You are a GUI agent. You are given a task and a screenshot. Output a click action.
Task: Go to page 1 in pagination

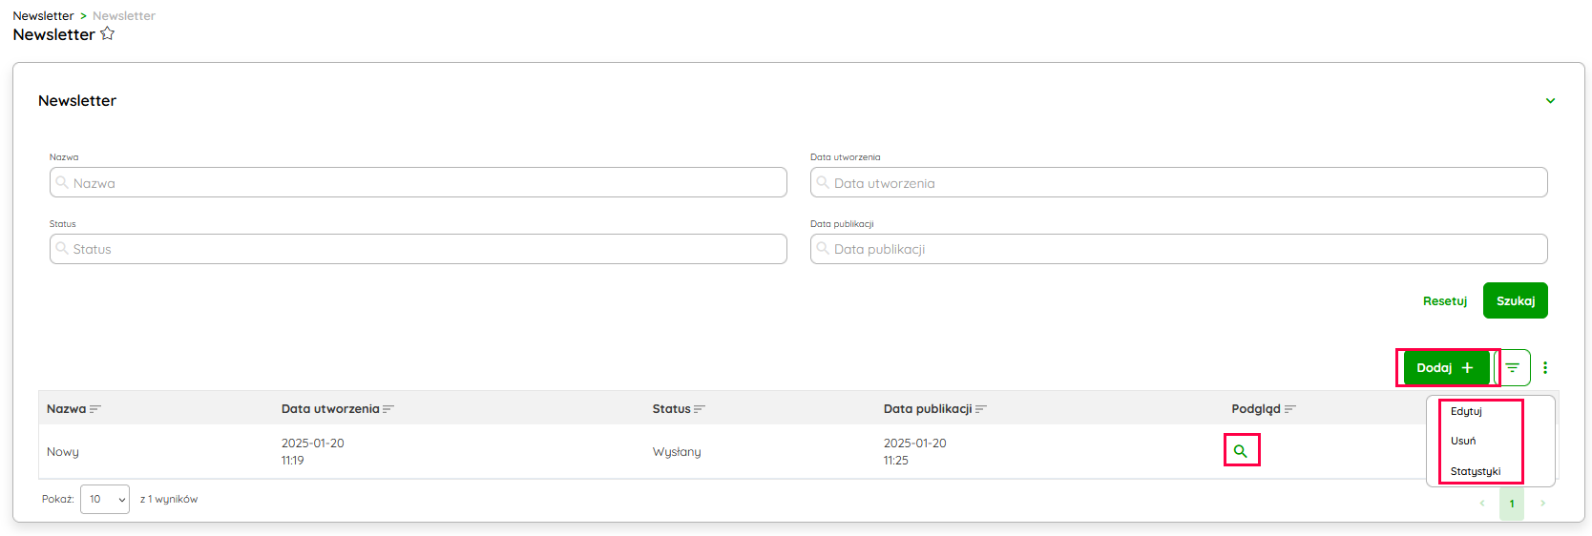click(x=1512, y=504)
